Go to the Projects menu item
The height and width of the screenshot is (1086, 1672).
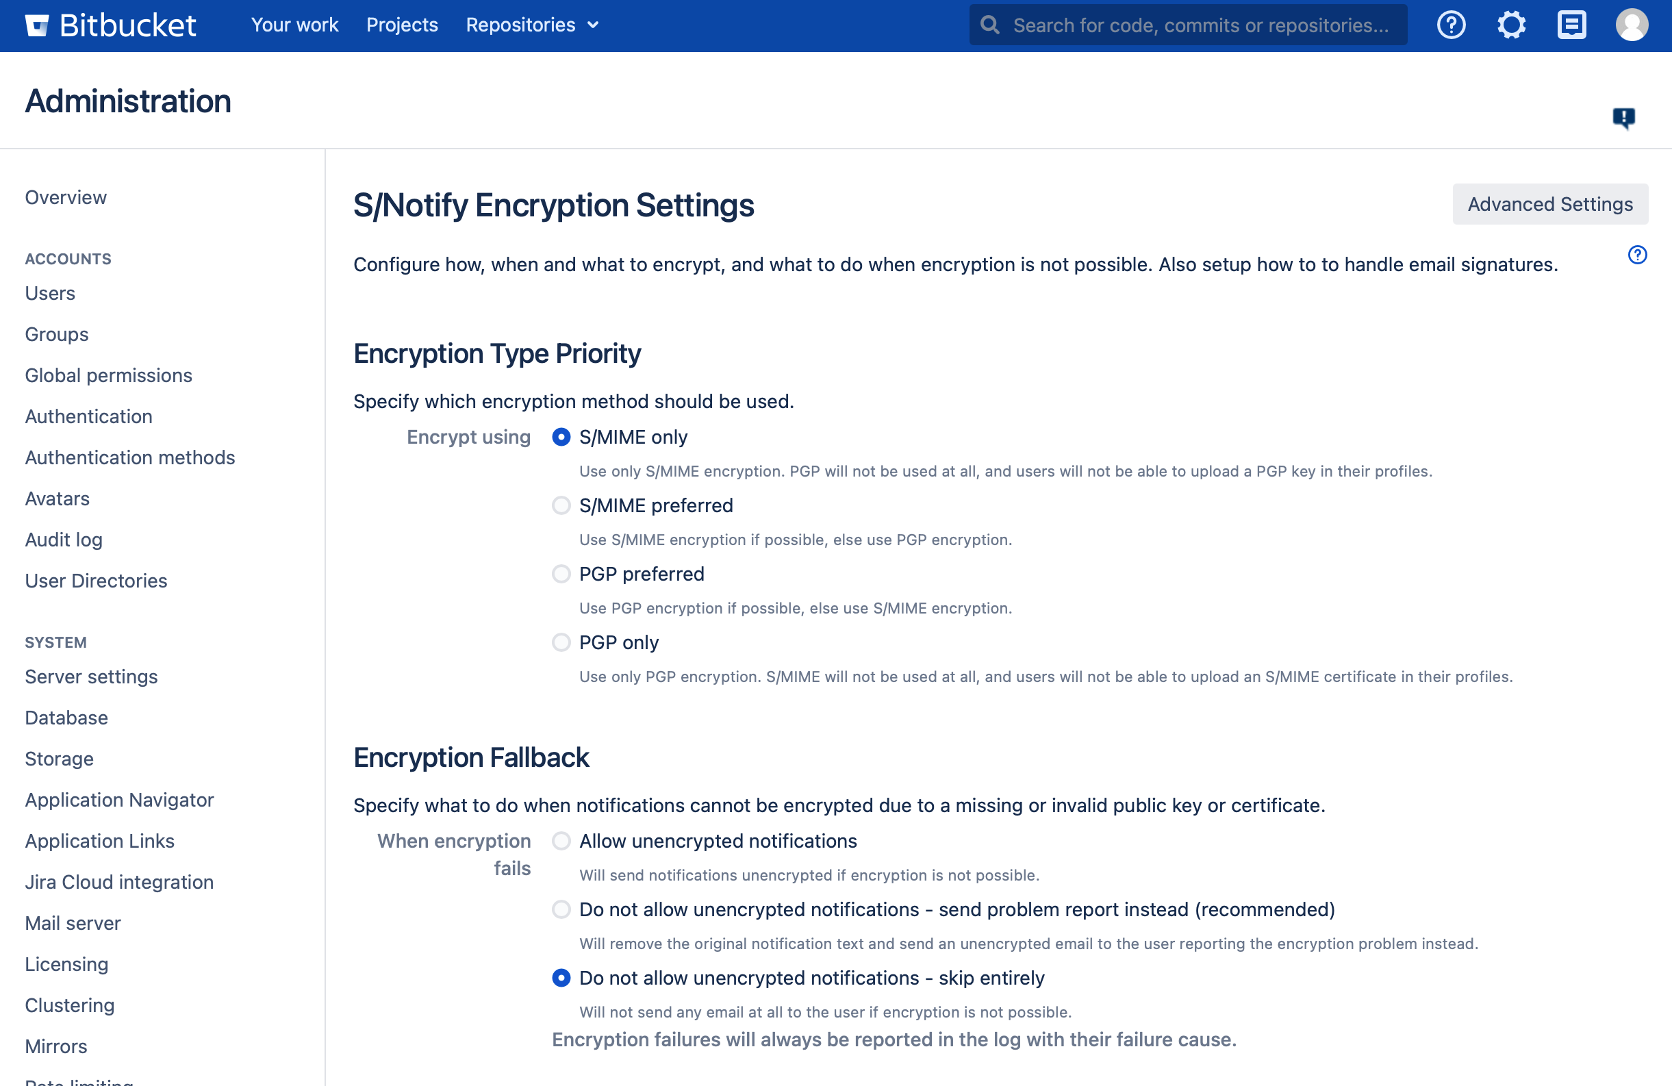point(402,25)
